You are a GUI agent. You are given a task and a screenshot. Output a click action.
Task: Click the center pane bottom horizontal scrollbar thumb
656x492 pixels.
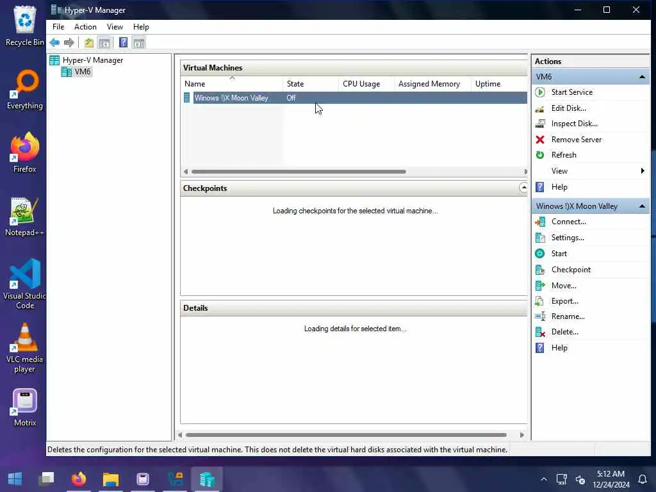coord(346,435)
